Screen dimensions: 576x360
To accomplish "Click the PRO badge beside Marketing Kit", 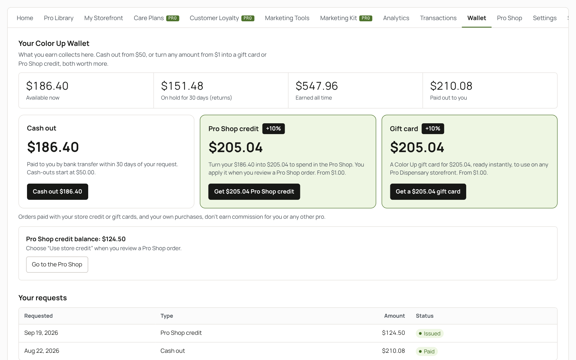I will point(366,18).
